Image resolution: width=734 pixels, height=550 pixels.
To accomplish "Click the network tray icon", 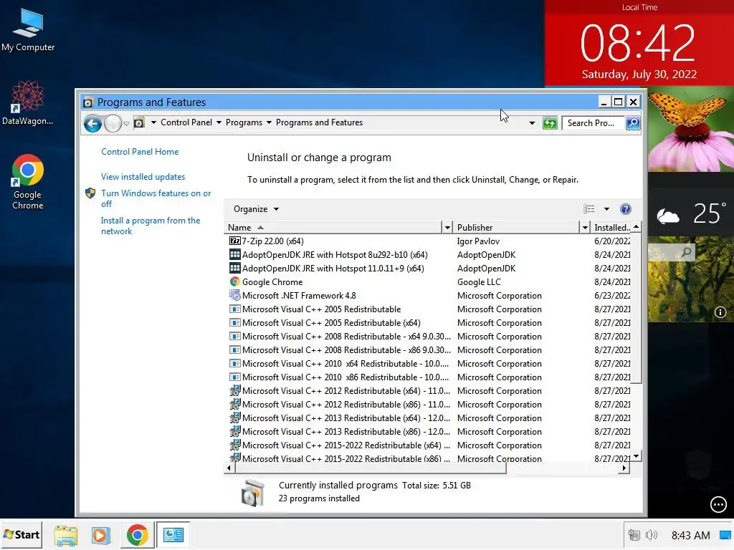I will pyautogui.click(x=634, y=535).
